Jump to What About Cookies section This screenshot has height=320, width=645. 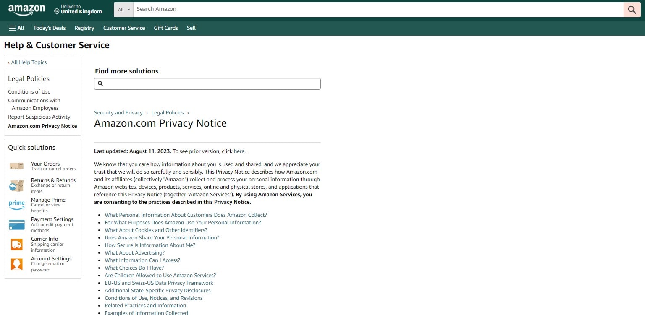pos(156,230)
